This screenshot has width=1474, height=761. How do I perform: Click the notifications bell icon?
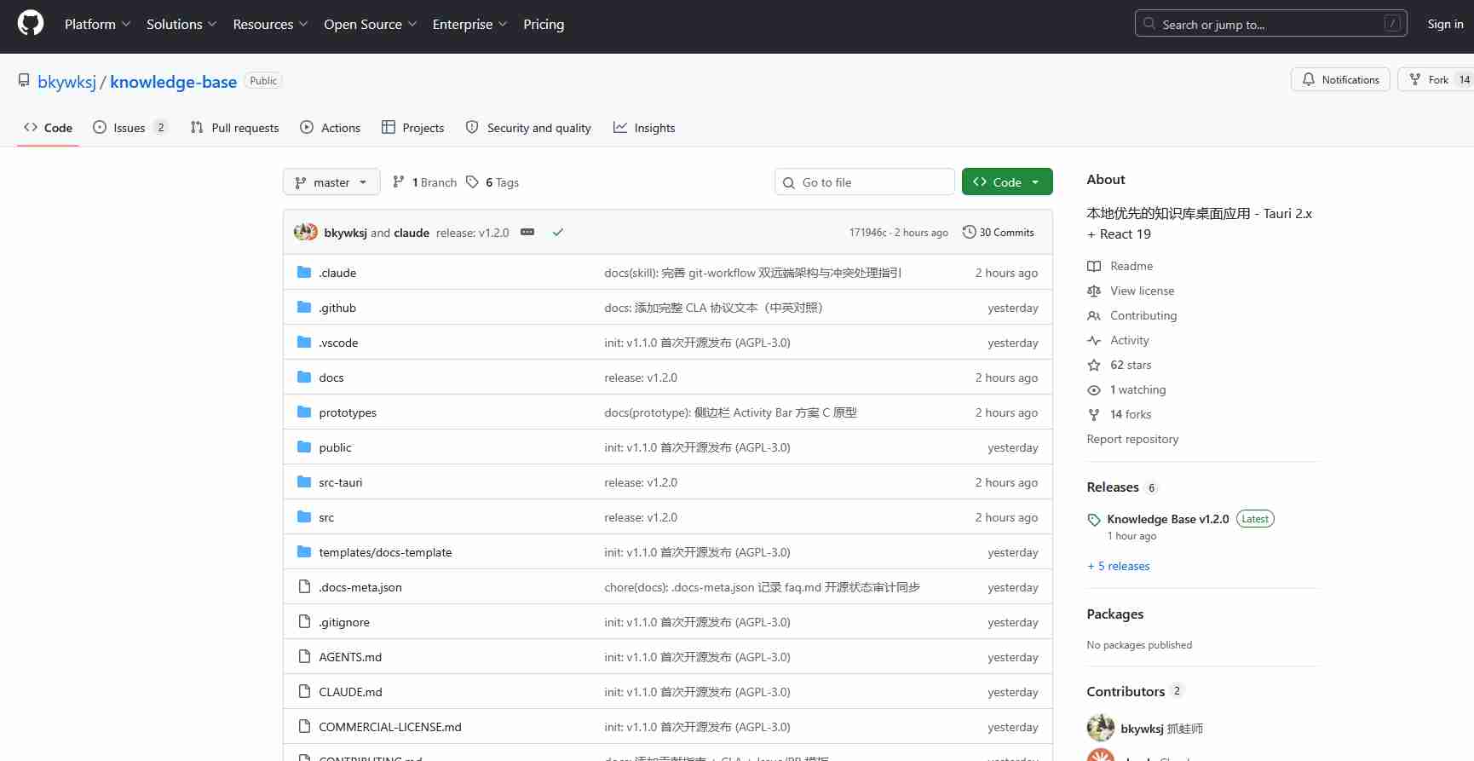[1309, 79]
